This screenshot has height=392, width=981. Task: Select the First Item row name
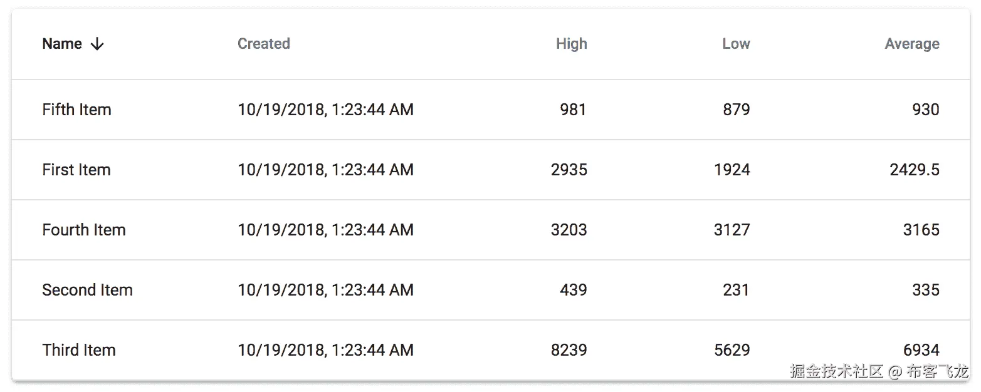click(76, 170)
